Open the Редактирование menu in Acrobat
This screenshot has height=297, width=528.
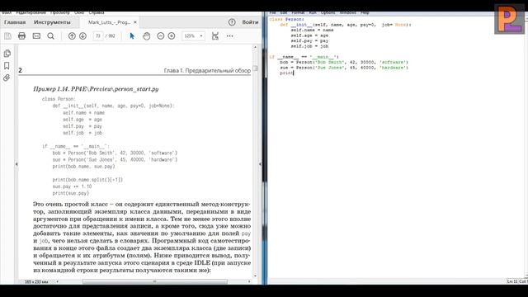point(31,13)
